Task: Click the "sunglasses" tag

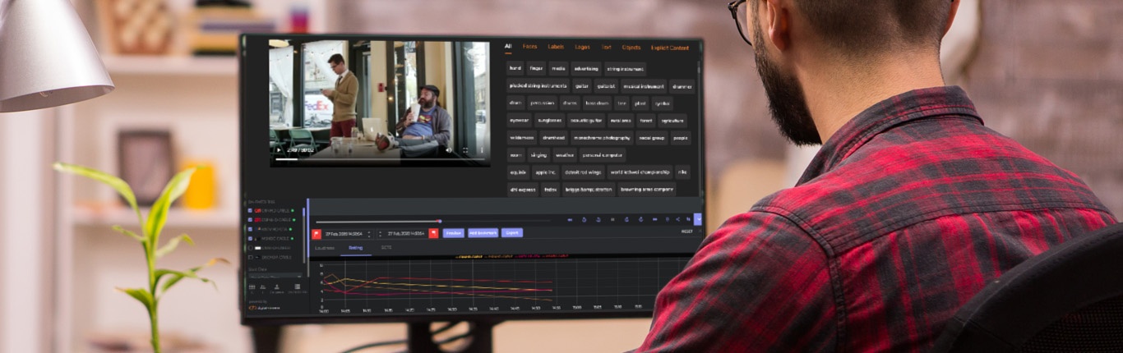Action: click(x=550, y=121)
